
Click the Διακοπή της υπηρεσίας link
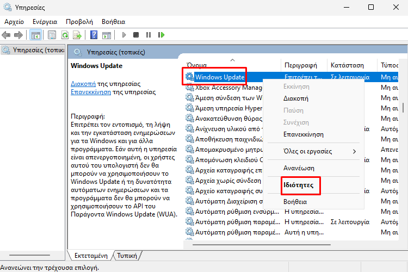pos(83,84)
